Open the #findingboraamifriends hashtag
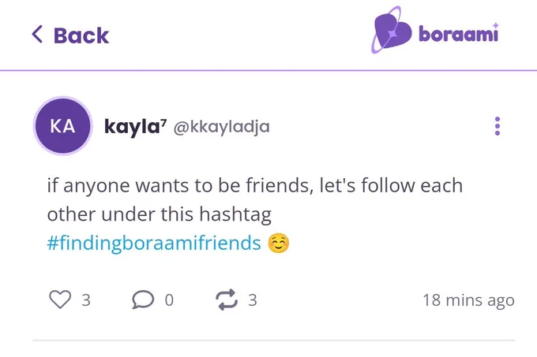Viewport: 537px width, 357px height. pyautogui.click(x=154, y=244)
